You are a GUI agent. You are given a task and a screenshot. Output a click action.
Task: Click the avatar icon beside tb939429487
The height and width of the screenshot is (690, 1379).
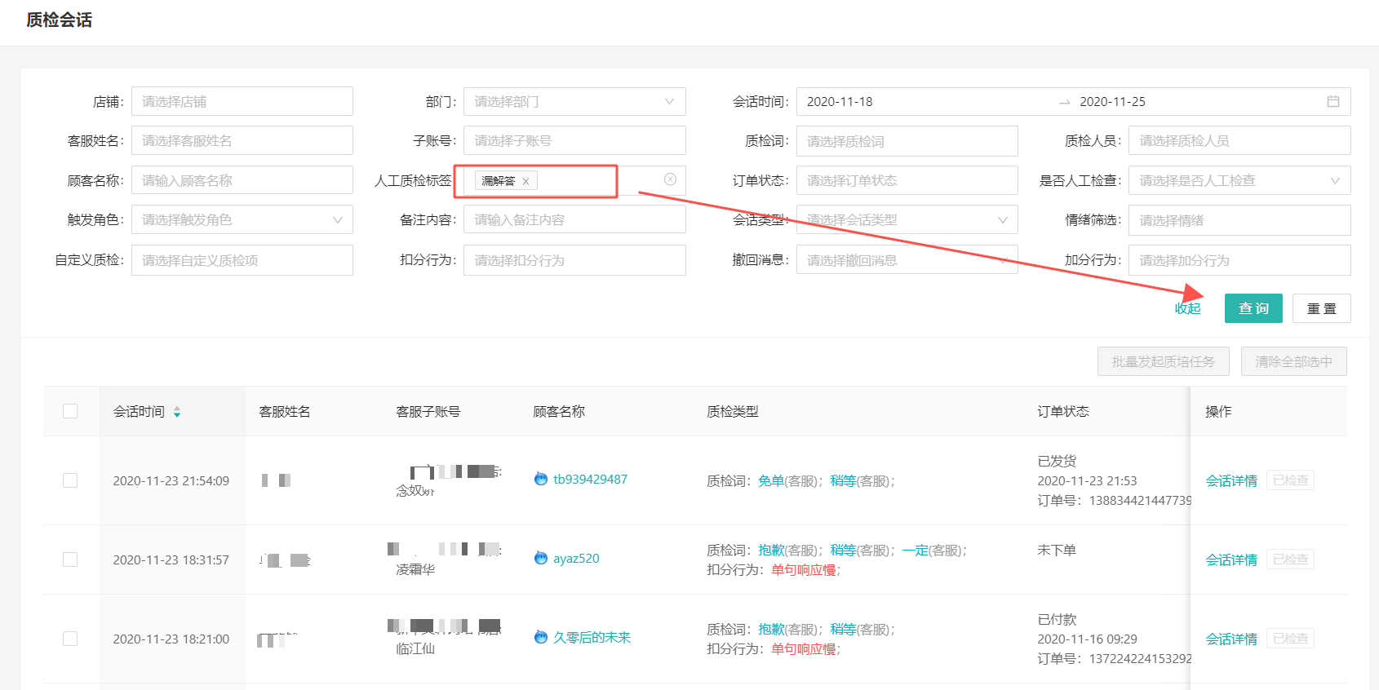[541, 479]
